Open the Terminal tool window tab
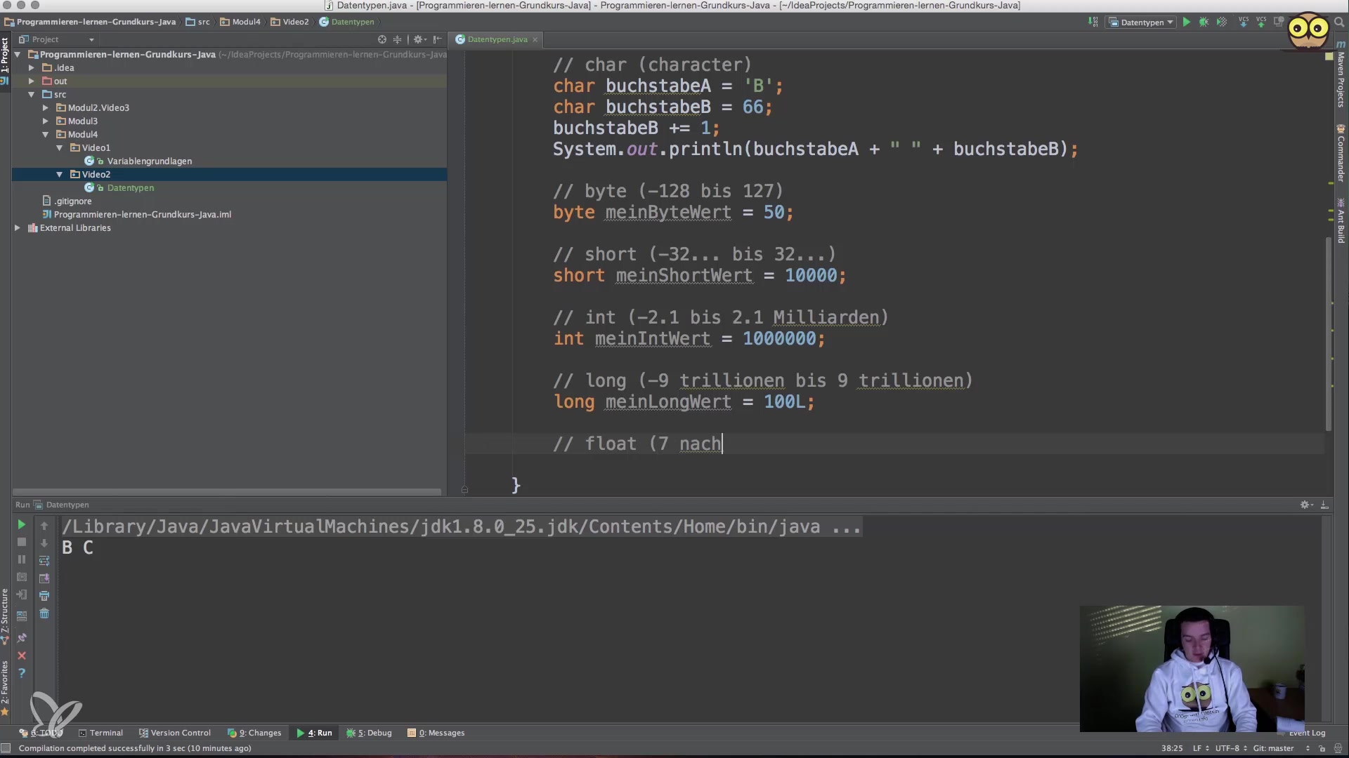This screenshot has height=758, width=1349. [x=100, y=733]
